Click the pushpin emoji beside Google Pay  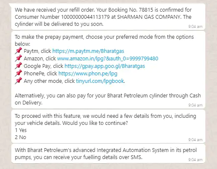(x=18, y=66)
